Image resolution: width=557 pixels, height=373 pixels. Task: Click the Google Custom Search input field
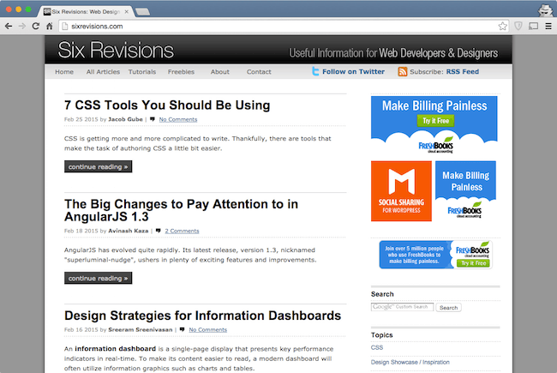coord(402,307)
